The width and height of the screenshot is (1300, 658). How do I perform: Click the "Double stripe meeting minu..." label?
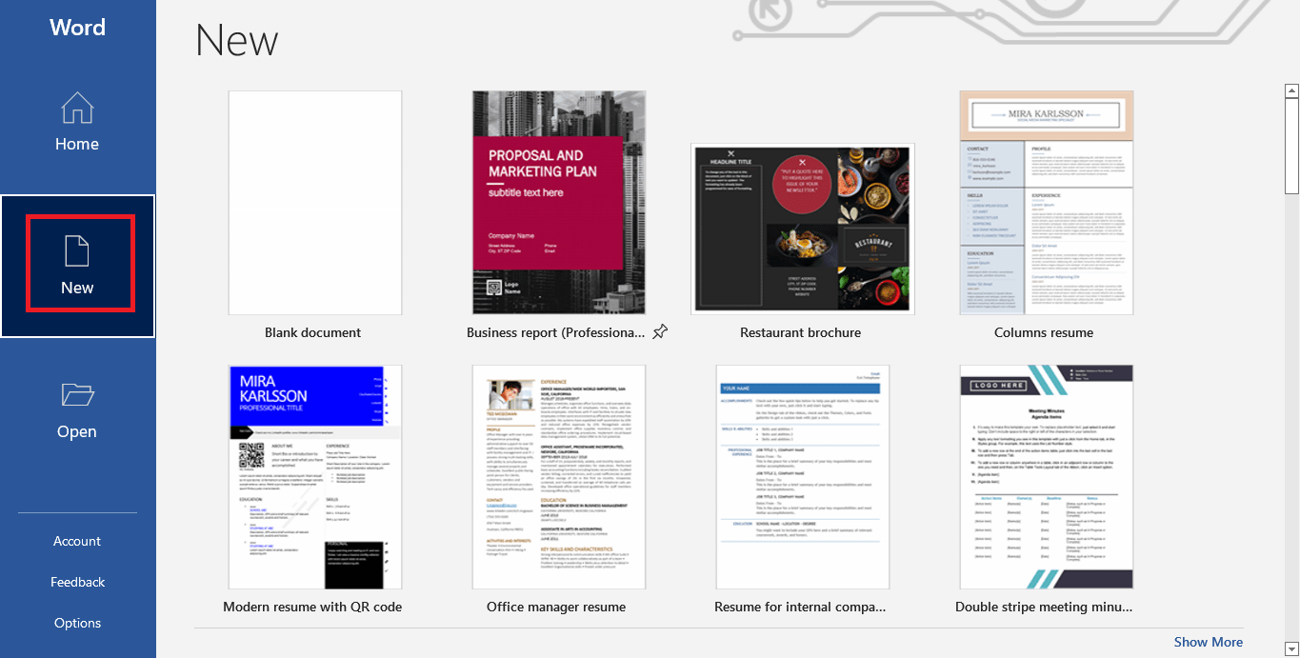1044,607
